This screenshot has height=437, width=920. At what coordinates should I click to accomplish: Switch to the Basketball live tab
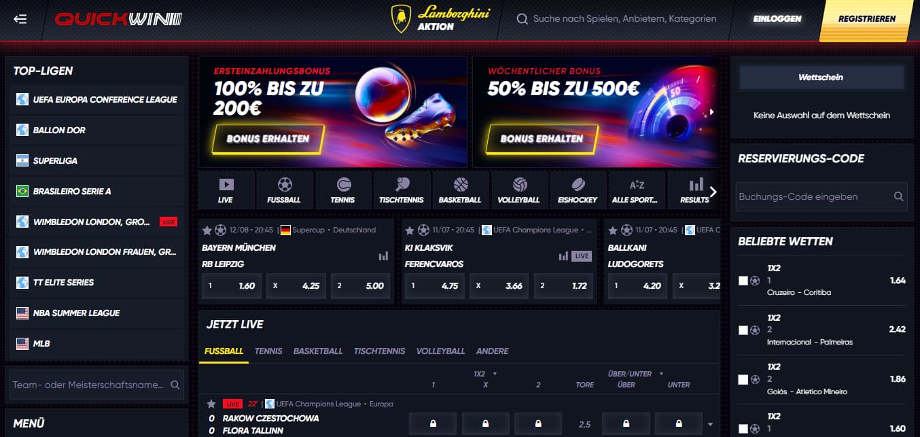(318, 351)
